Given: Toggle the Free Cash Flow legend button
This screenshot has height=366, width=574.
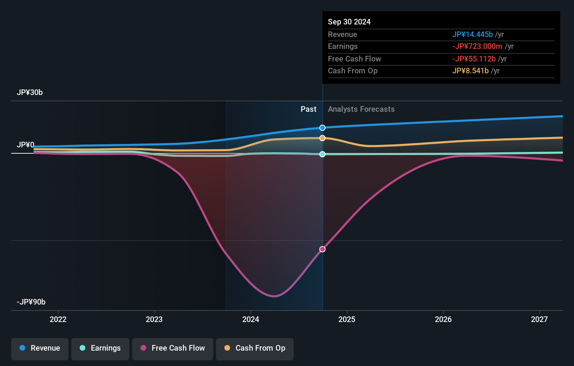Looking at the screenshot, I should 173,349.
